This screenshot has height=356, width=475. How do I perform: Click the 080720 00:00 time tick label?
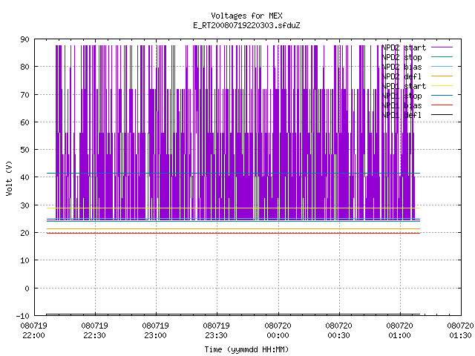[x=278, y=331]
